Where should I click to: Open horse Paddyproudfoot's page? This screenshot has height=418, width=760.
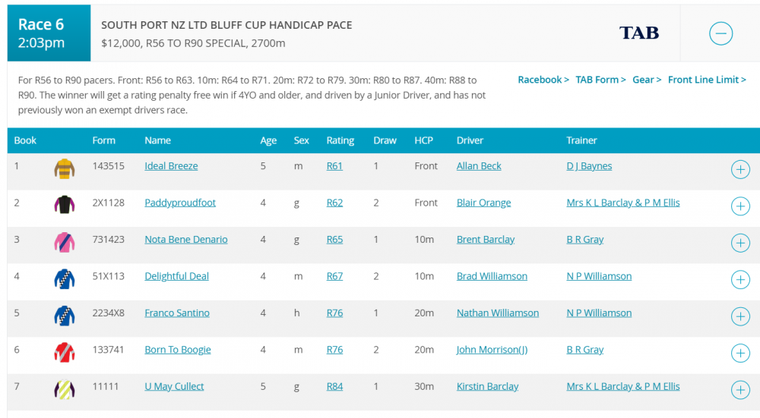click(180, 203)
